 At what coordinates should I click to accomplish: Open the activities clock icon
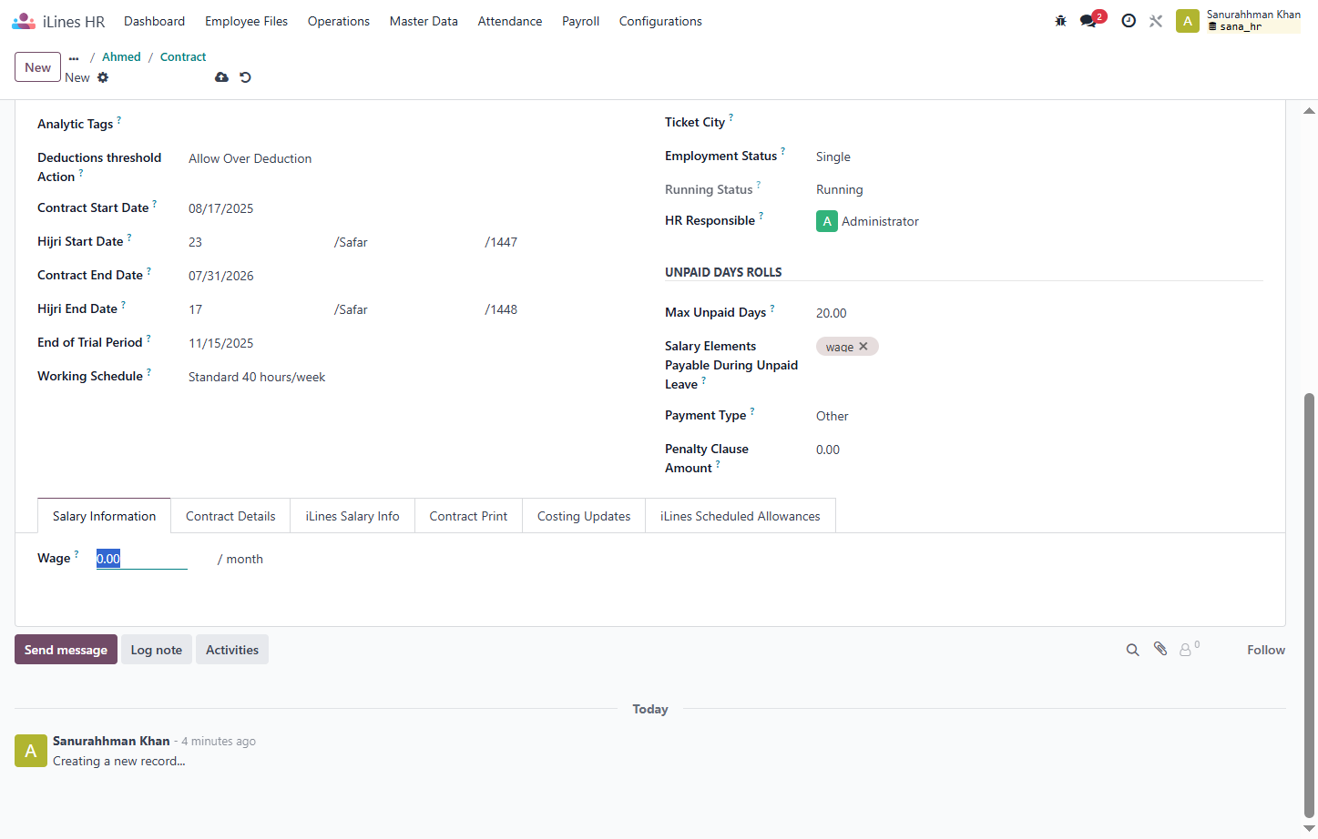click(x=1129, y=21)
